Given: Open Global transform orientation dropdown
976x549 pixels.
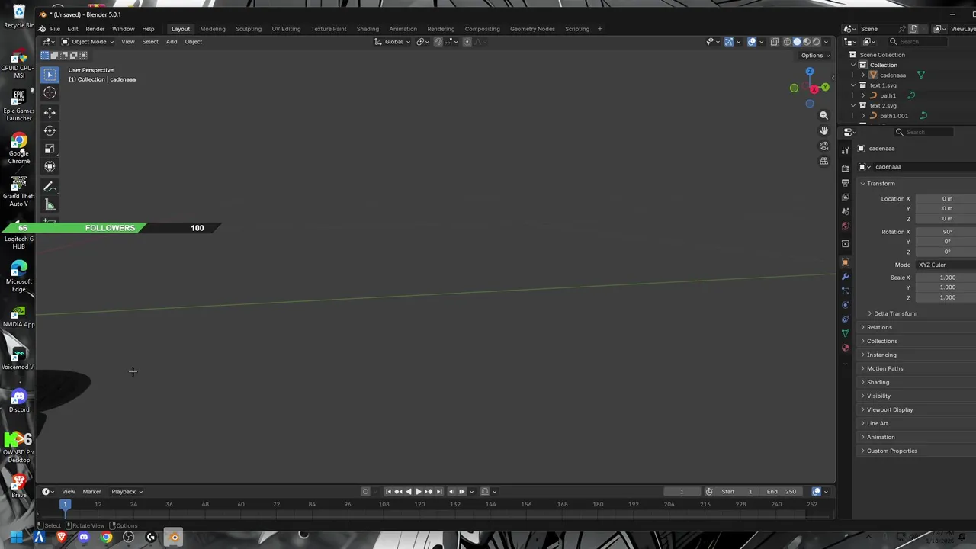Looking at the screenshot, I should (x=393, y=42).
